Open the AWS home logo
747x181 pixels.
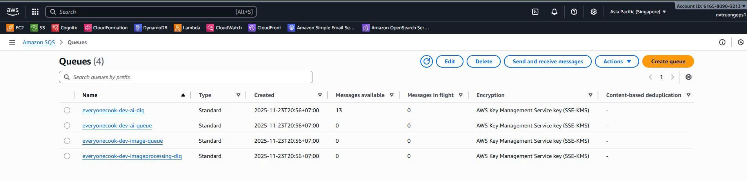pyautogui.click(x=13, y=12)
